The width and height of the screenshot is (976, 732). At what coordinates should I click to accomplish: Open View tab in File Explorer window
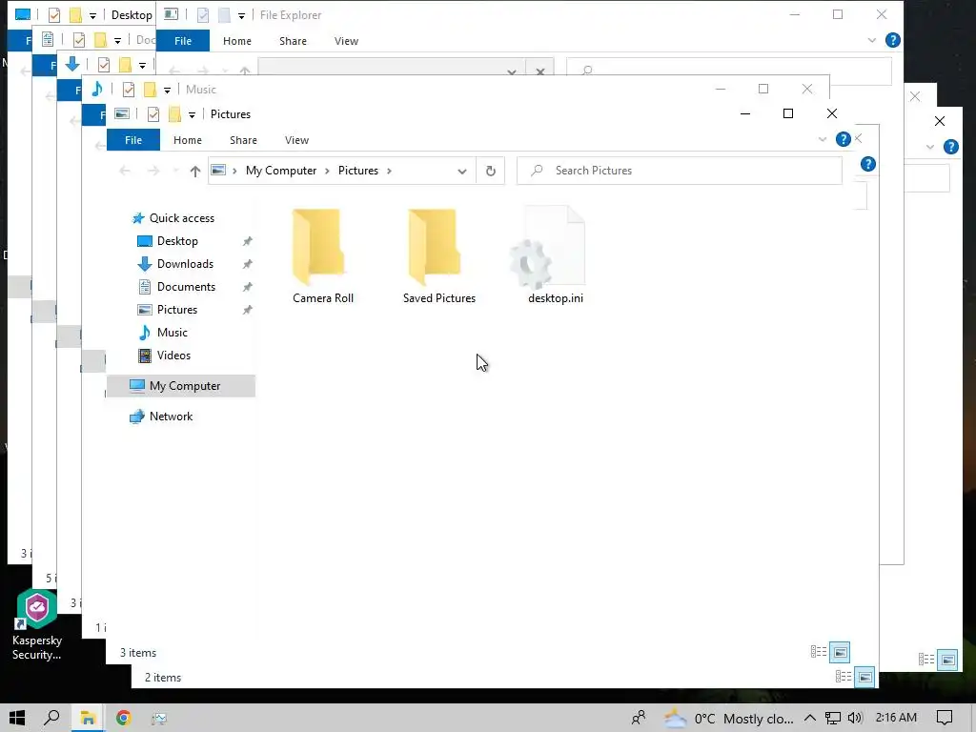346,41
